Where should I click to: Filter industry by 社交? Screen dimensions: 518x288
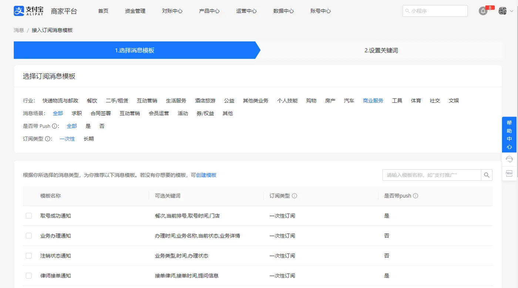(x=435, y=101)
